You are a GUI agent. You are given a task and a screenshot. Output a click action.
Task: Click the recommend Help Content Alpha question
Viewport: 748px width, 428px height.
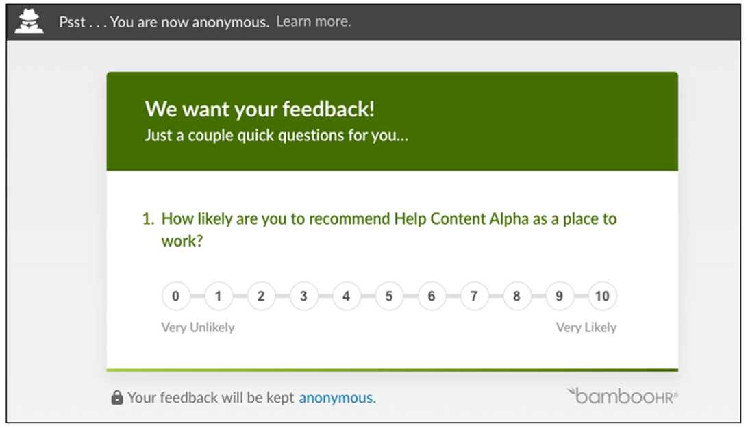(379, 229)
